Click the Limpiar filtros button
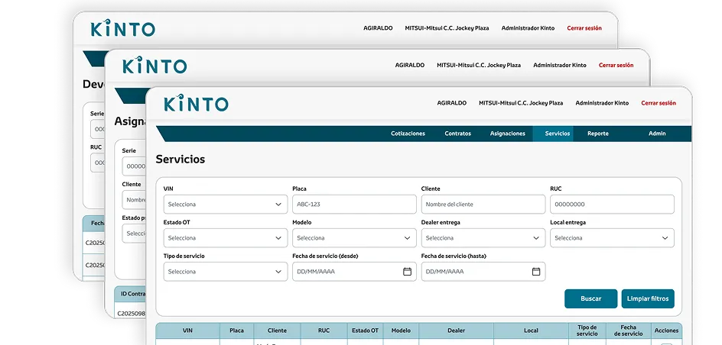 coord(648,298)
